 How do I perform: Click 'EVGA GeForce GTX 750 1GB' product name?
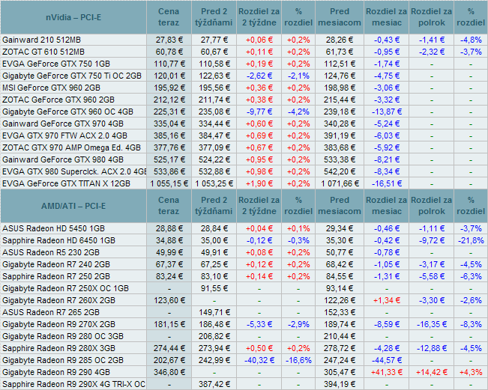[x=56, y=64]
